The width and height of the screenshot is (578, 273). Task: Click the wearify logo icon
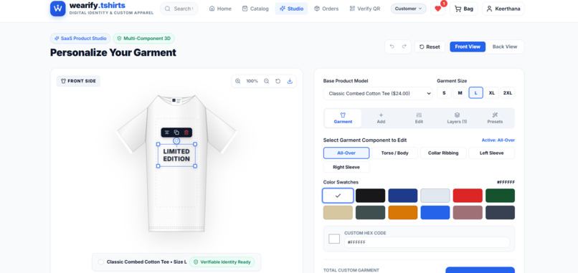[58, 9]
